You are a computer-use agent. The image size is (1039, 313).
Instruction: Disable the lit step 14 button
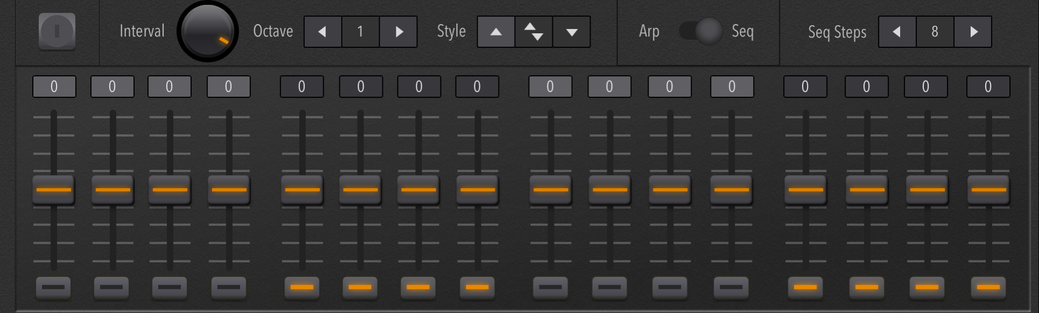[867, 287]
